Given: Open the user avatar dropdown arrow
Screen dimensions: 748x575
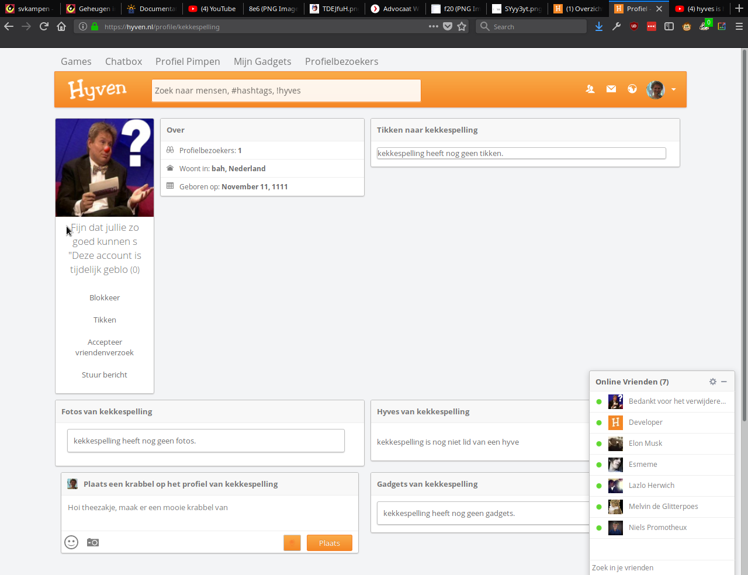Looking at the screenshot, I should click(674, 90).
